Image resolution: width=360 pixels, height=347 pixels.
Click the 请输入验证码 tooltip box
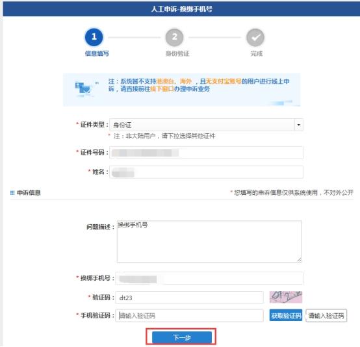point(326,316)
